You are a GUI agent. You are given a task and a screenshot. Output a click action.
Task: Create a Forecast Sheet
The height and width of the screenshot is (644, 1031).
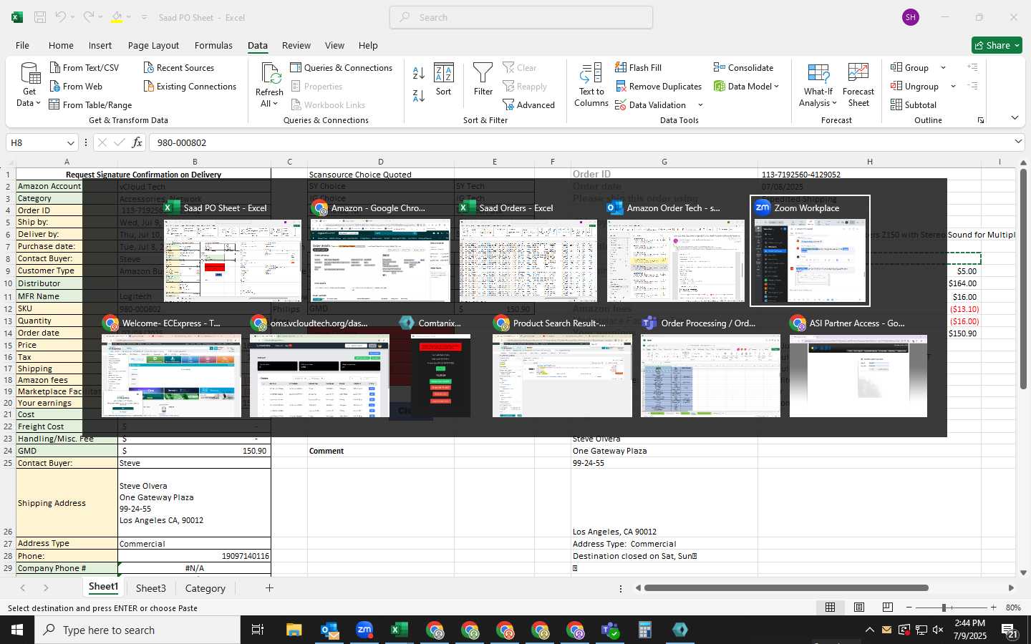[x=858, y=85]
